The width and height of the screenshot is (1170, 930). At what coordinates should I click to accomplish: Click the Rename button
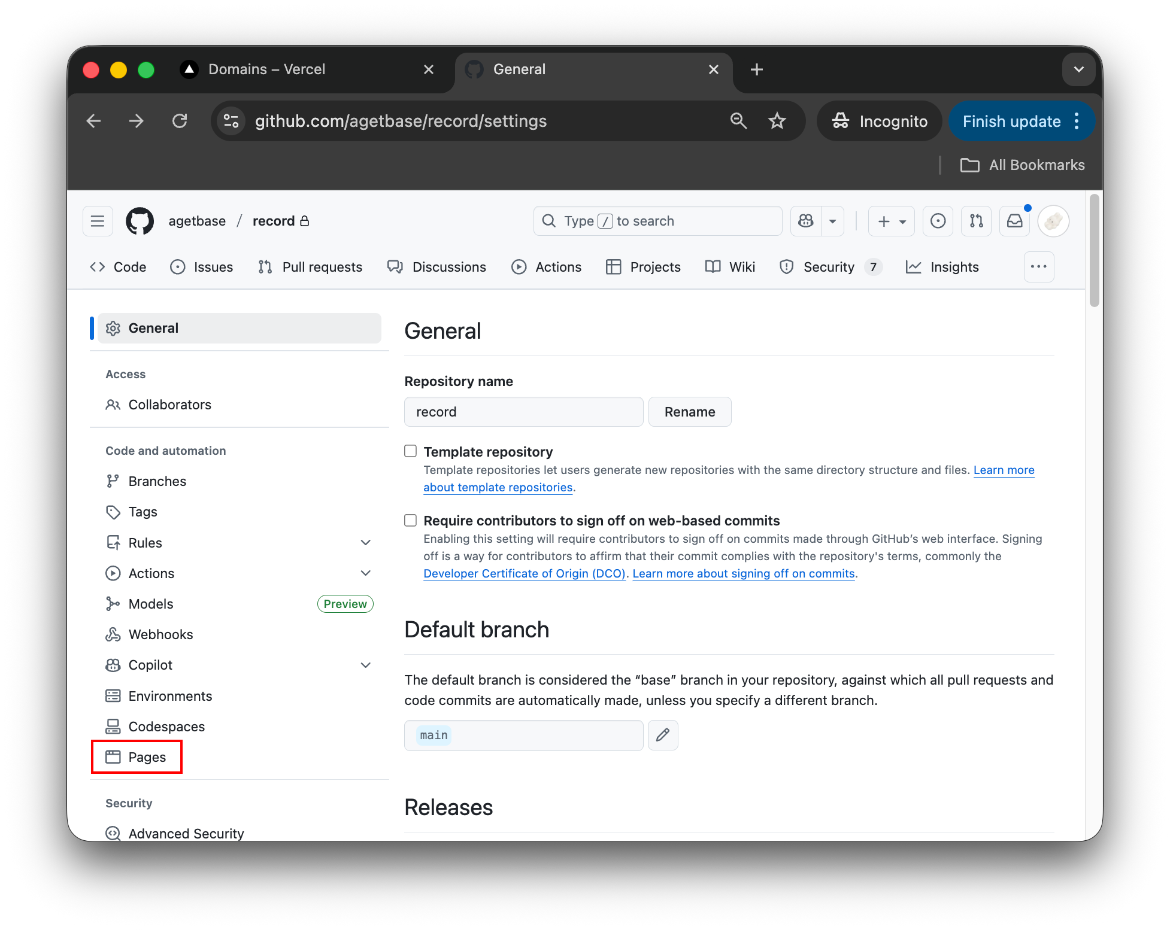(689, 411)
